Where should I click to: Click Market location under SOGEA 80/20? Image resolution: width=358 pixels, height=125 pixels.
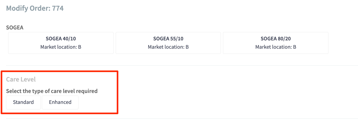(276, 47)
